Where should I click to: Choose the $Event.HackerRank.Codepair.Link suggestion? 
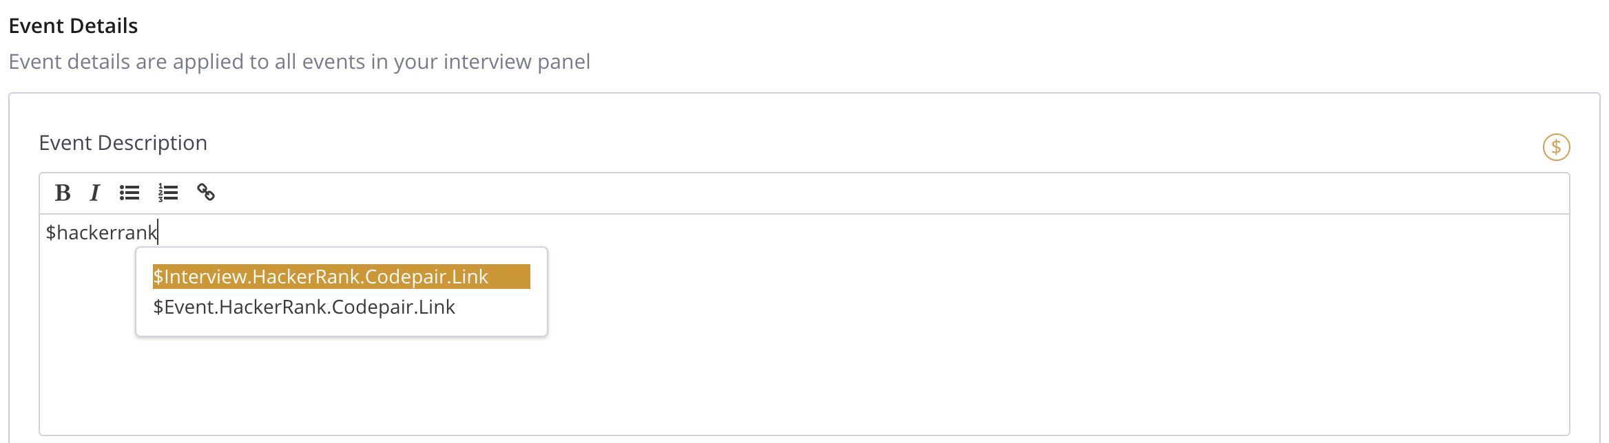point(304,307)
